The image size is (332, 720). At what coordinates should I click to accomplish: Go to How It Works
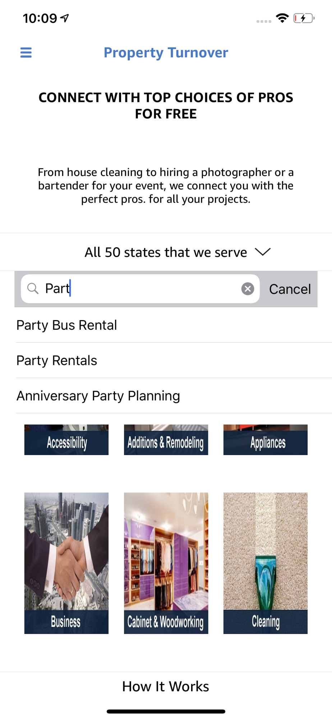click(x=166, y=687)
